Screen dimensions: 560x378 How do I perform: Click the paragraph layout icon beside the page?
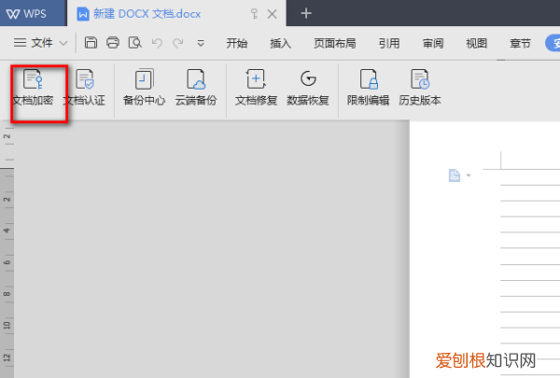coord(455,175)
